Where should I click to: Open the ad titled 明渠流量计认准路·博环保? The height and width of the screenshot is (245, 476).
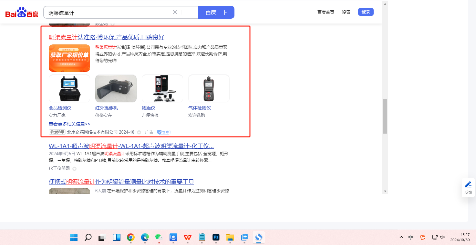pyautogui.click(x=107, y=37)
